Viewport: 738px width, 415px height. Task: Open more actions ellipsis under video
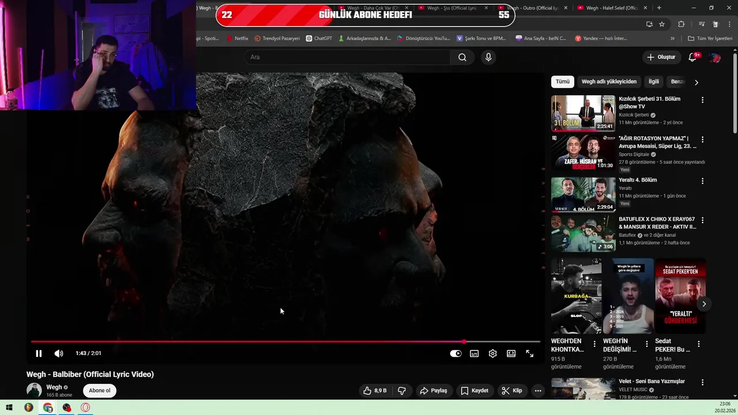[538, 391]
